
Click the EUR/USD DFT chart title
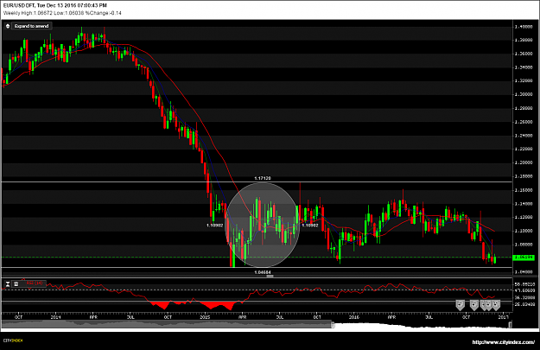(55, 5)
